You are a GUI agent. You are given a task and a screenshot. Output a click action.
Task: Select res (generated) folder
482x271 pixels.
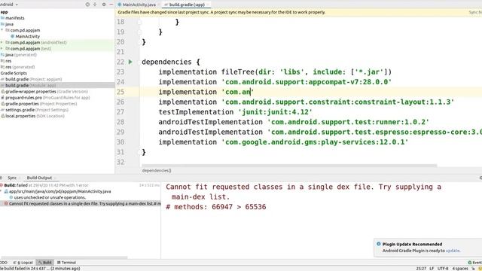pyautogui.click(x=20, y=67)
